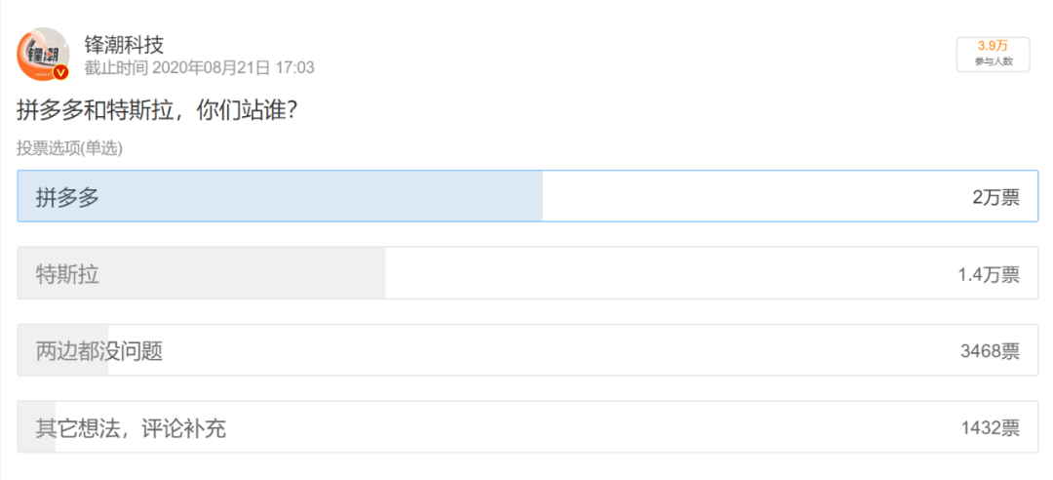Click the orange verified V badge
Viewport: 1053px width, 480px height.
point(60,73)
